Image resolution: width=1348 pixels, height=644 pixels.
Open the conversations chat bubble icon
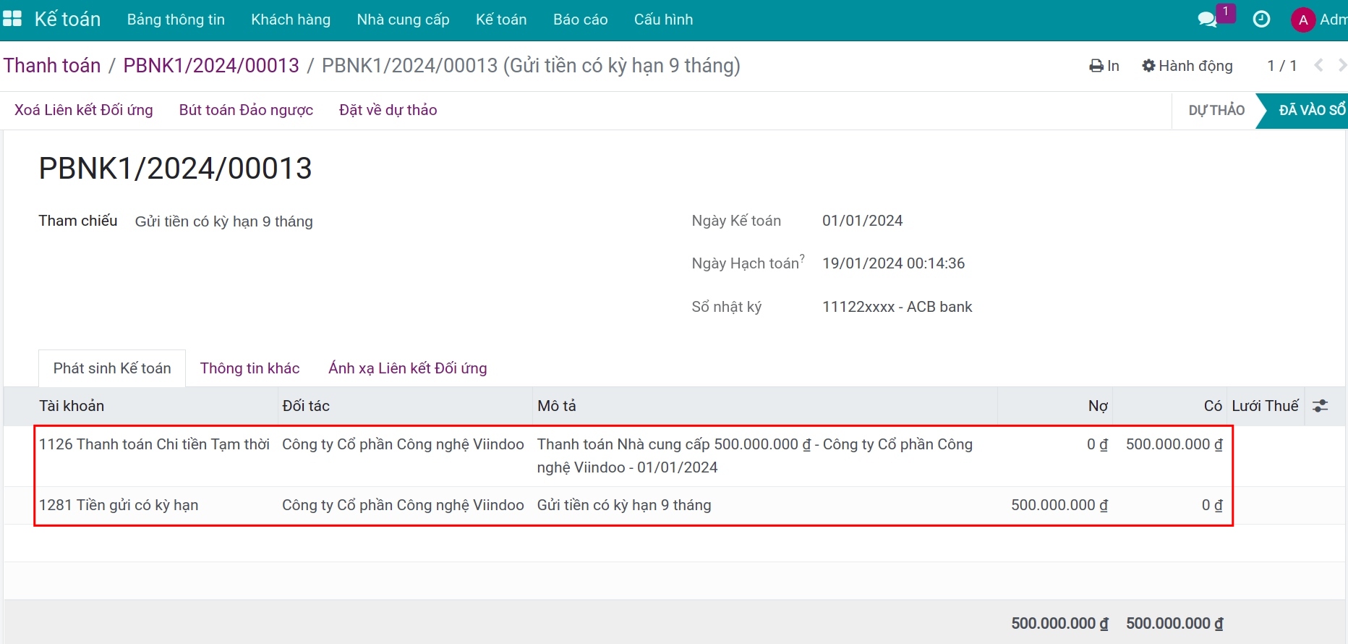(1207, 20)
